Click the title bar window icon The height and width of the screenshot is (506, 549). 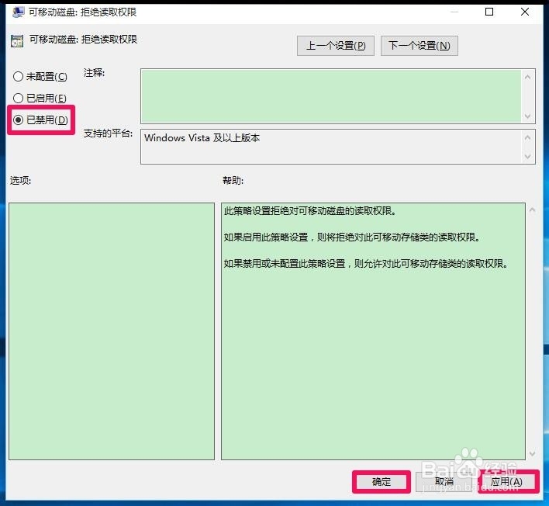18,12
